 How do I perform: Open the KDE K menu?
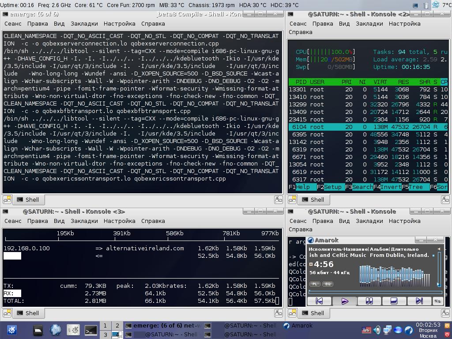click(x=12, y=330)
